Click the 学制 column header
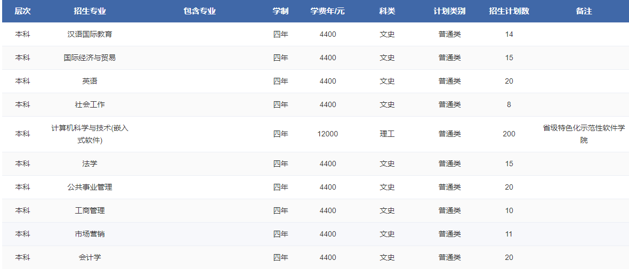The height and width of the screenshot is (269, 629). pos(280,11)
